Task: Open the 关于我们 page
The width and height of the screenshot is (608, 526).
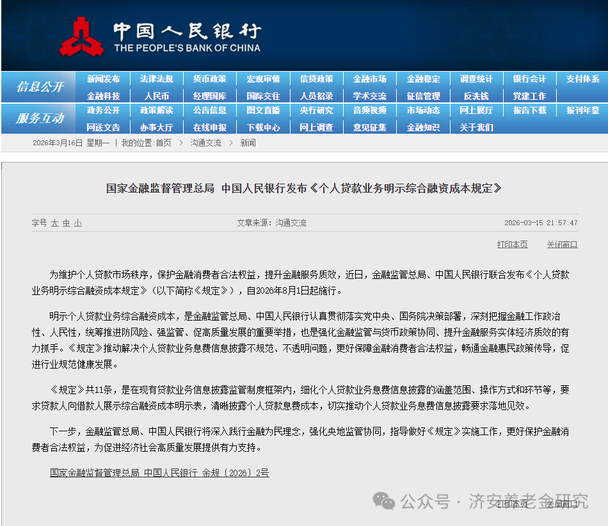Action: (476, 127)
